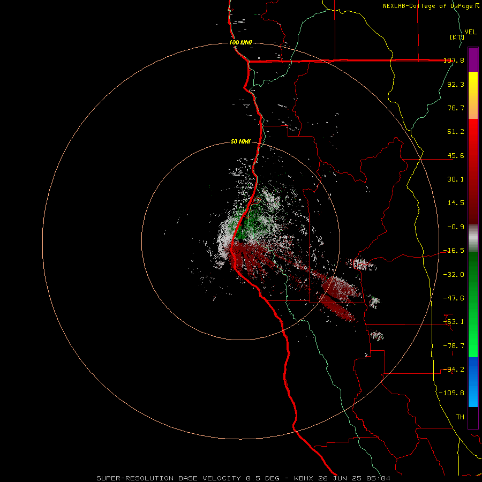
Task: Click the 61.2 velocity scale value
Action: pos(456,132)
